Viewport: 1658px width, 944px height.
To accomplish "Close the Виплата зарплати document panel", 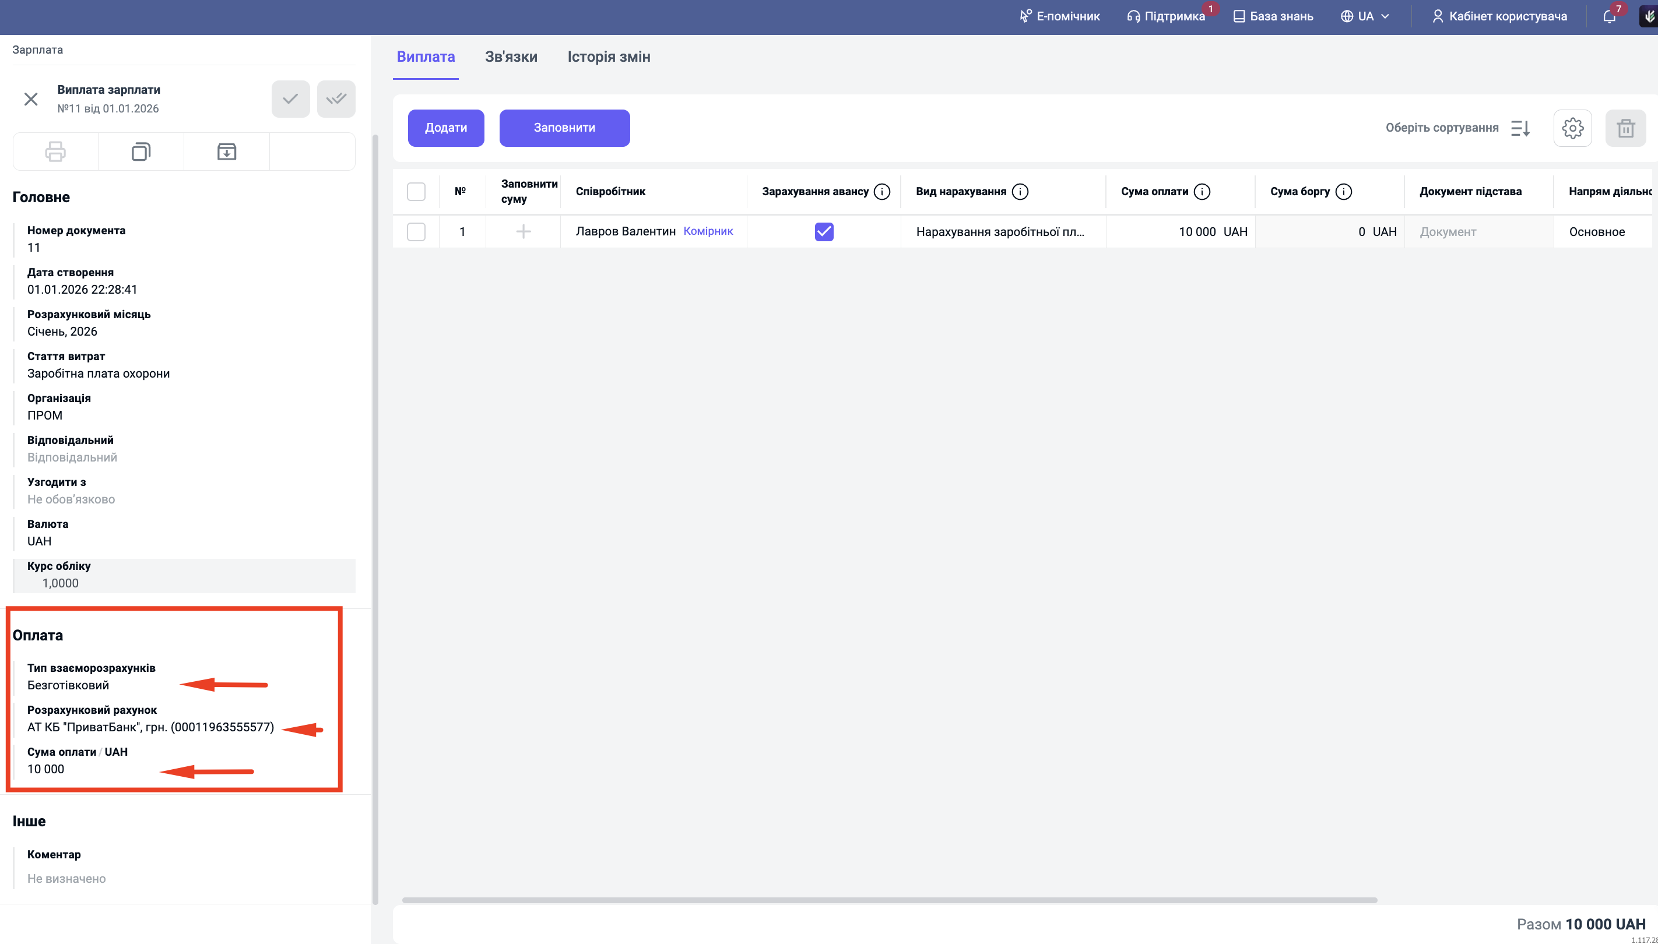I will click(30, 99).
